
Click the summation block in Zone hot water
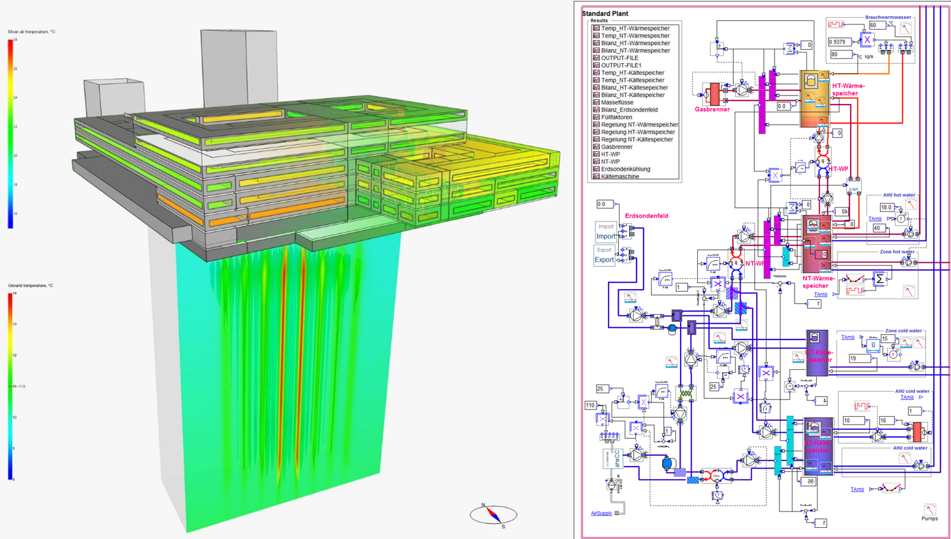tap(880, 278)
